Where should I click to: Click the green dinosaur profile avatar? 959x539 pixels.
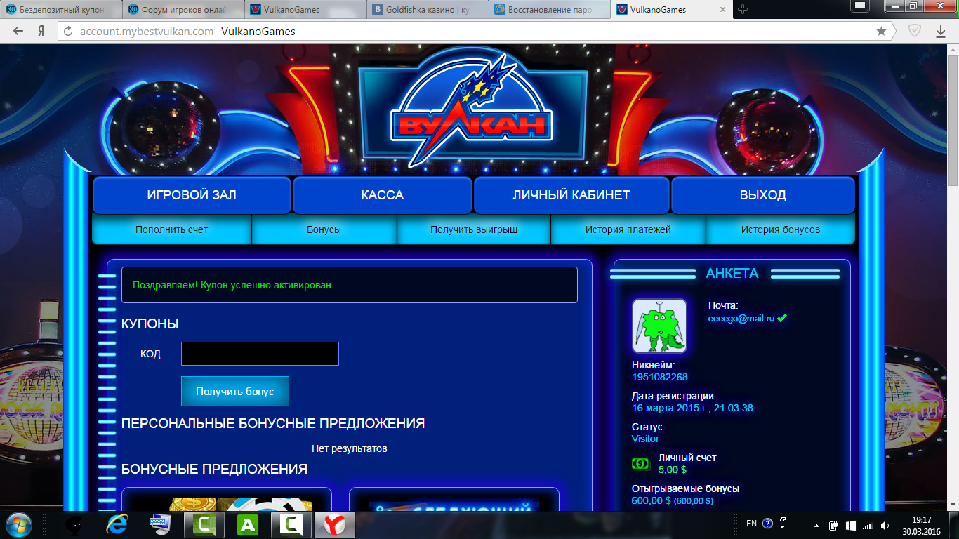[x=659, y=326]
